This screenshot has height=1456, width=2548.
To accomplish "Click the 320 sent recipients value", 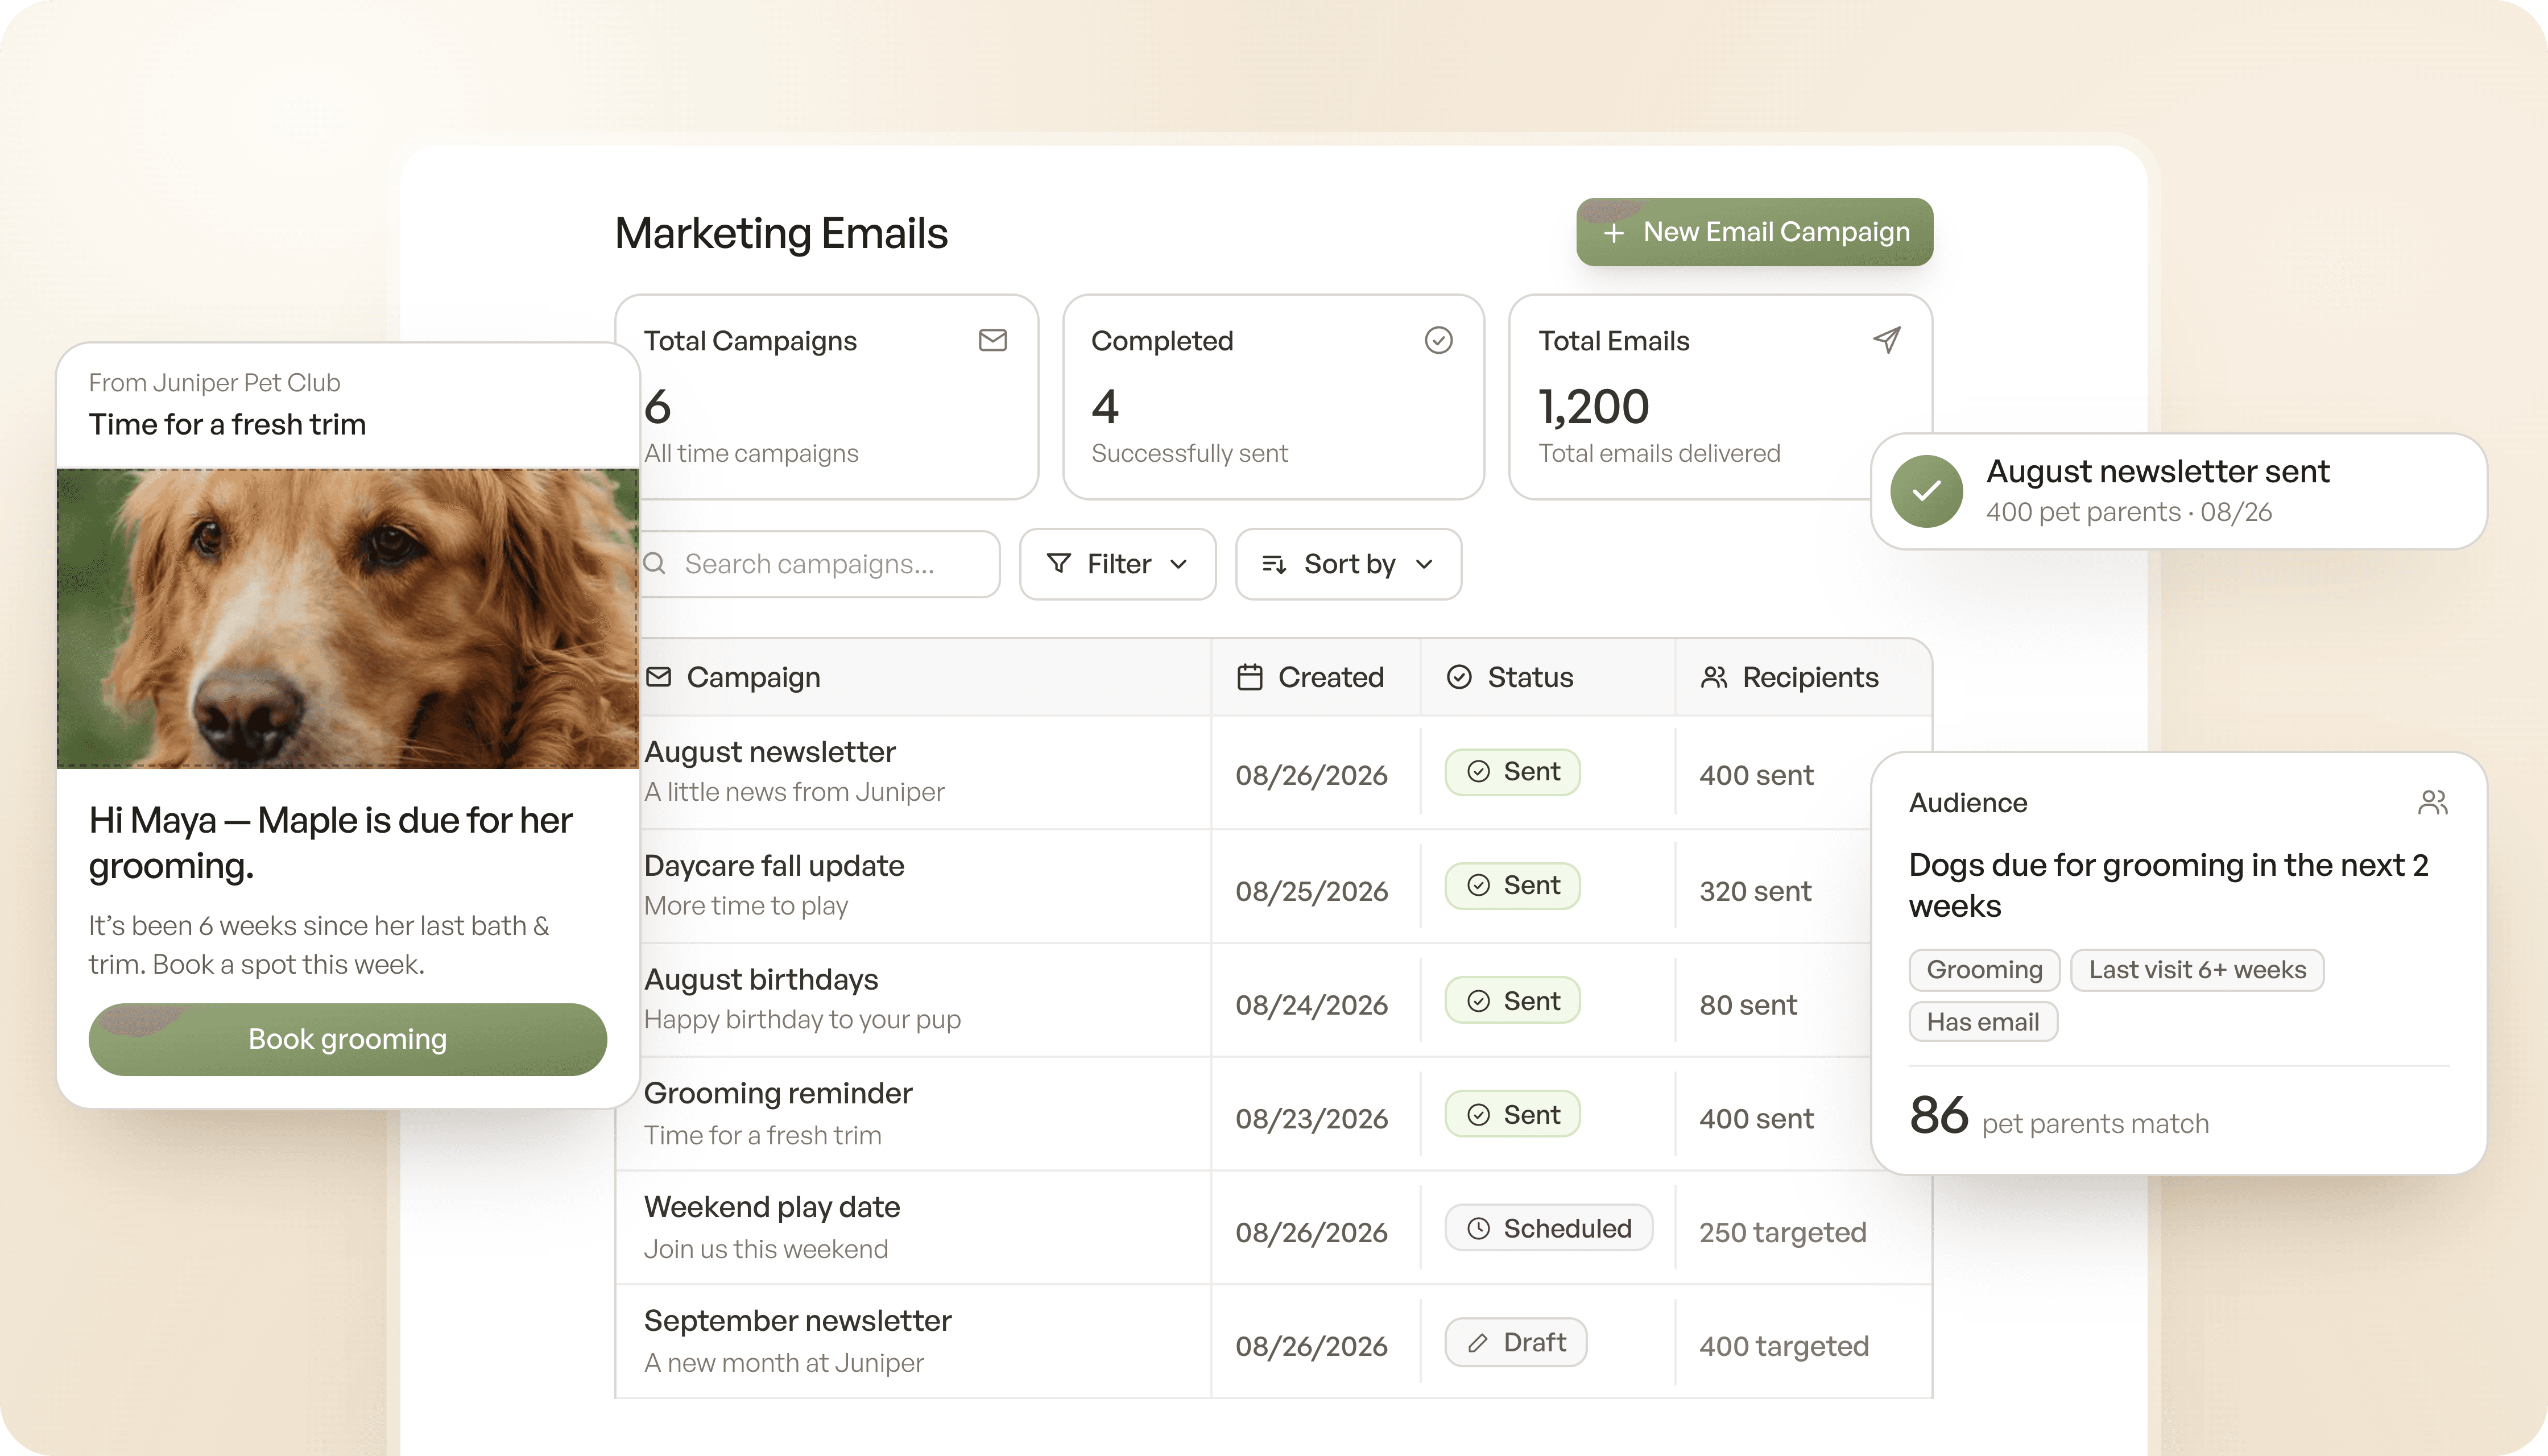I will pos(1755,891).
